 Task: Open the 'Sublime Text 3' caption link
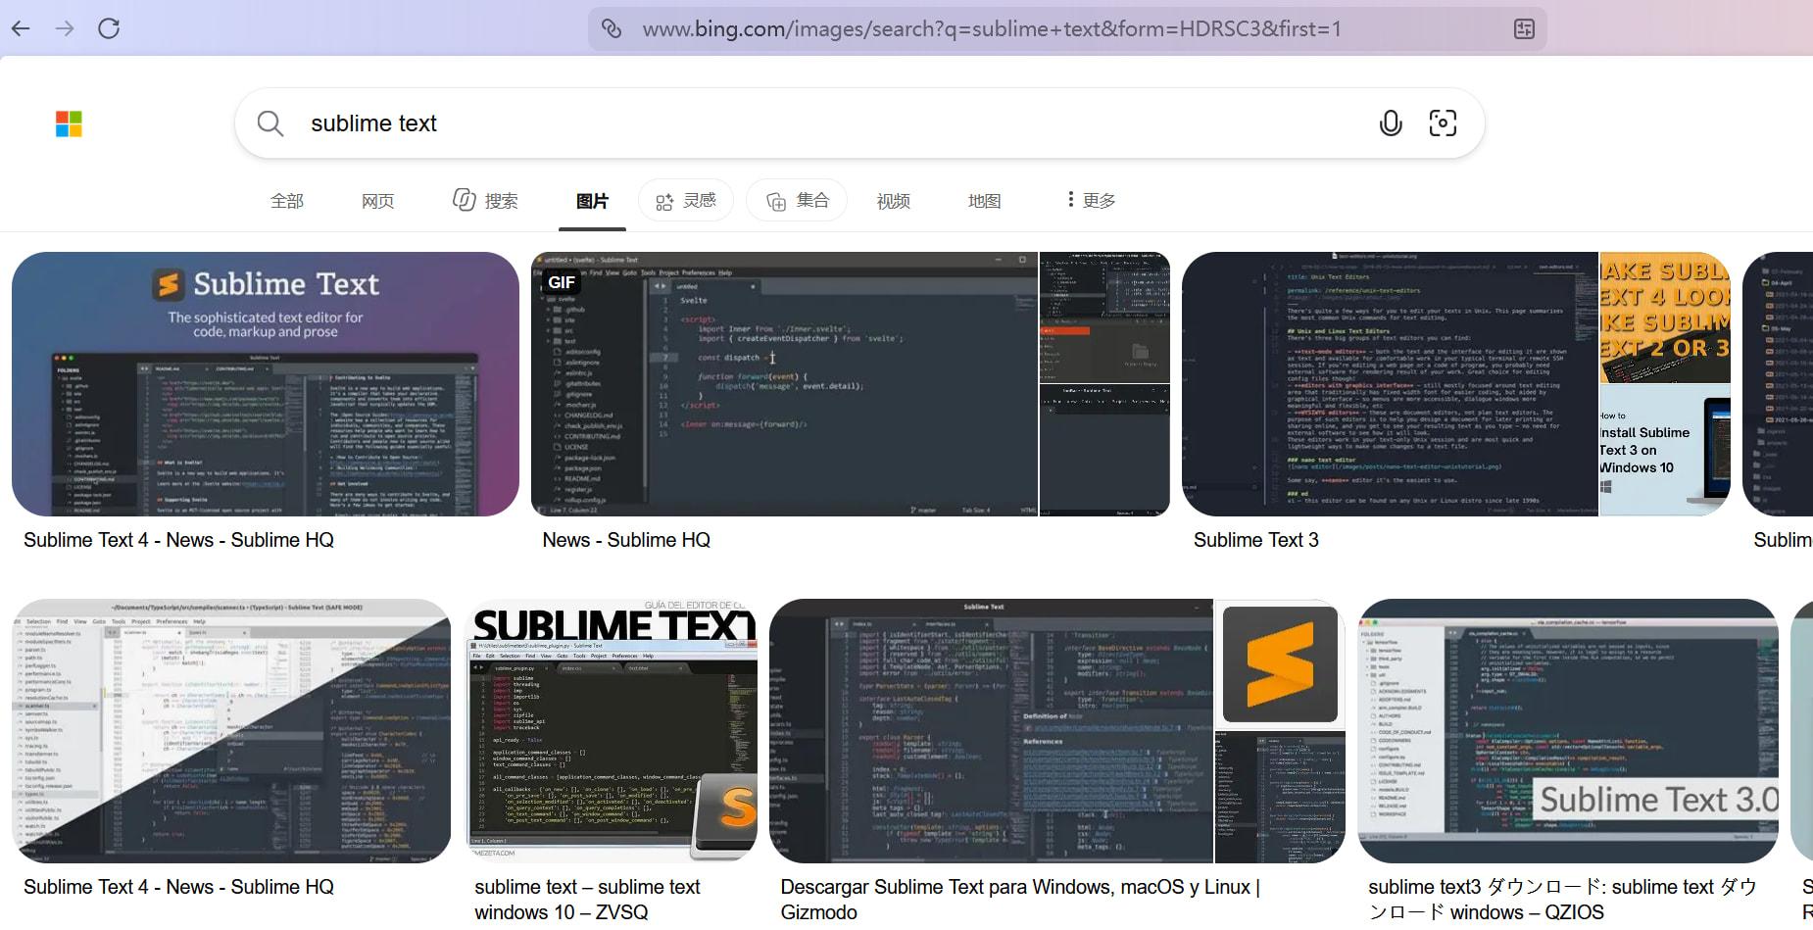[x=1256, y=540]
